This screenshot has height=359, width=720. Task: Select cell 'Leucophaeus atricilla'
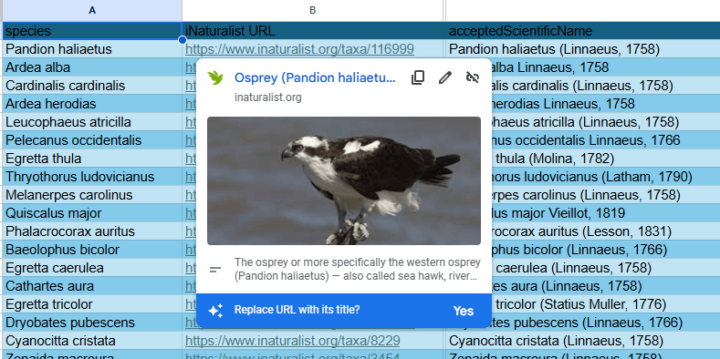tap(92, 122)
